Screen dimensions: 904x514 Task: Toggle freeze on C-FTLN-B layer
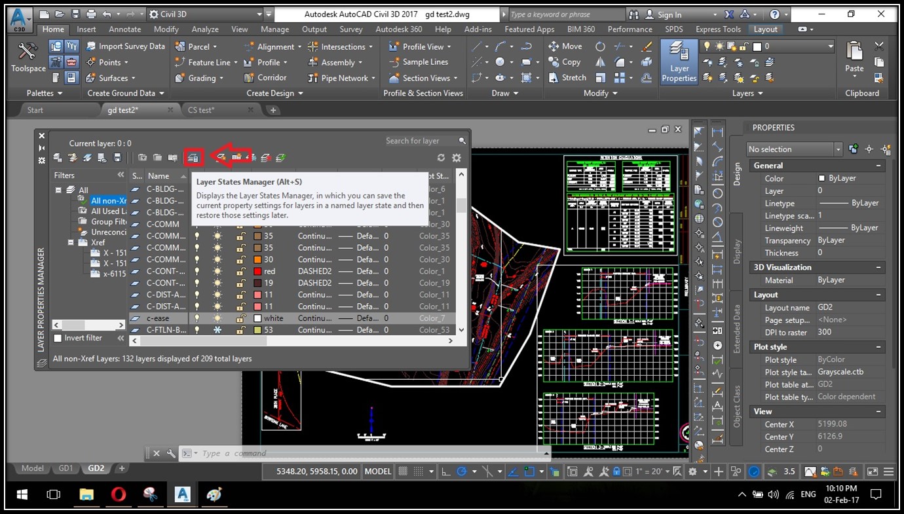[x=217, y=330]
